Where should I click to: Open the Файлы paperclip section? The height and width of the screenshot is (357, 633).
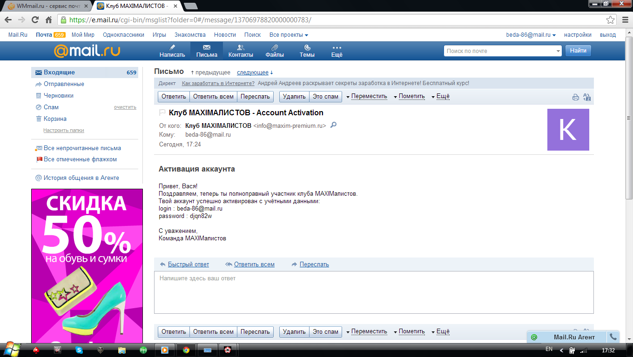[x=275, y=51]
